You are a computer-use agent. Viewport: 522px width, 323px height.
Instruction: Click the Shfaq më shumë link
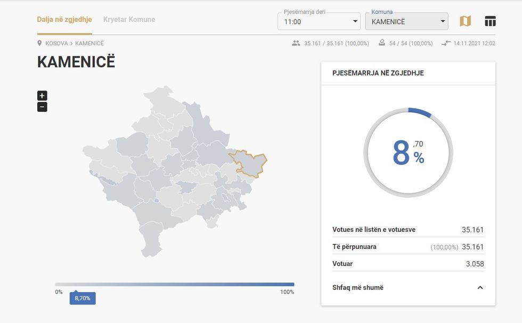coord(357,287)
